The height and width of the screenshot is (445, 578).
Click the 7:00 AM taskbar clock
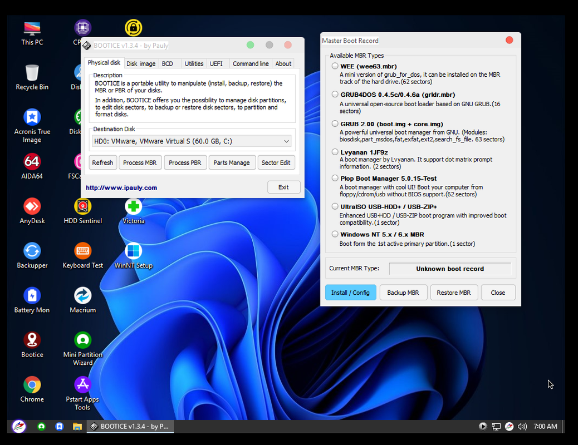[545, 426]
